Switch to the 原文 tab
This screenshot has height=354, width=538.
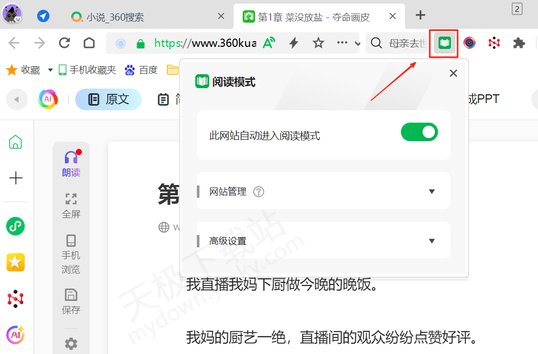click(108, 99)
